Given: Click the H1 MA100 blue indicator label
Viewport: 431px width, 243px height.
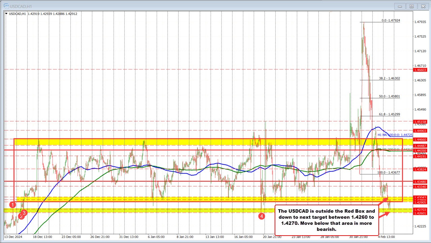Looking at the screenshot, I should [394, 135].
